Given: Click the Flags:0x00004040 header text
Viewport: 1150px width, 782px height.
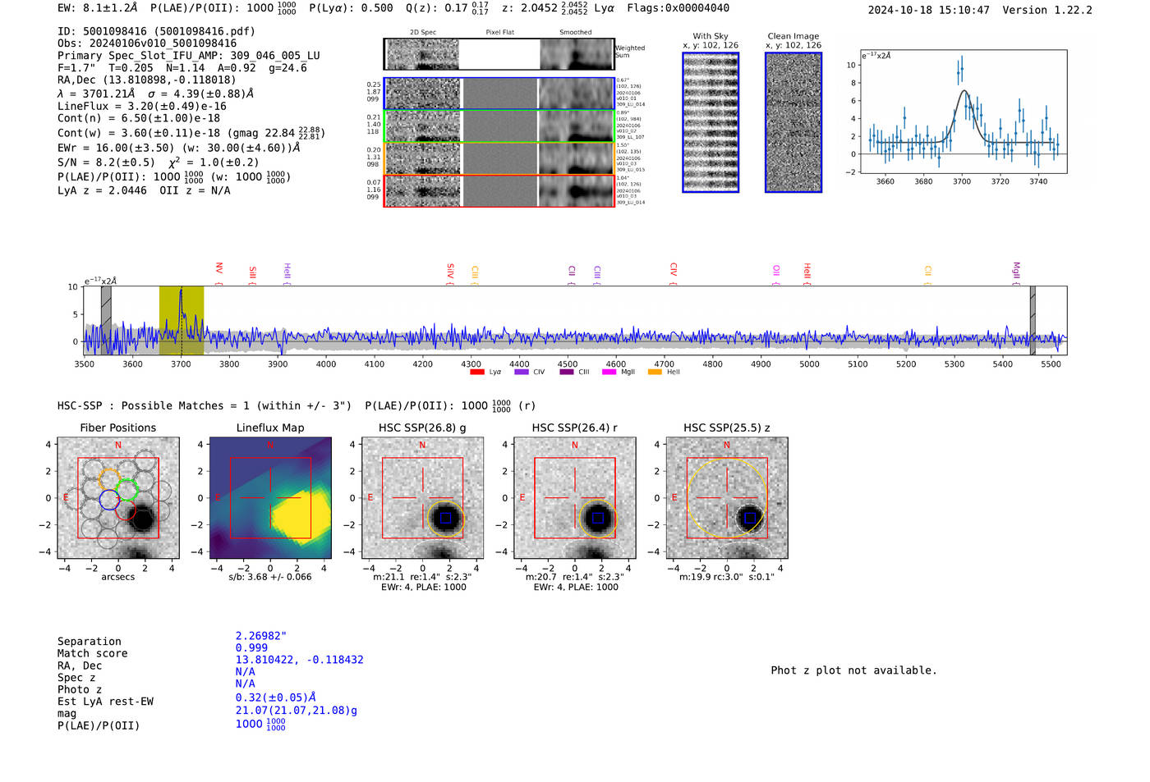Looking at the screenshot, I should pyautogui.click(x=678, y=8).
